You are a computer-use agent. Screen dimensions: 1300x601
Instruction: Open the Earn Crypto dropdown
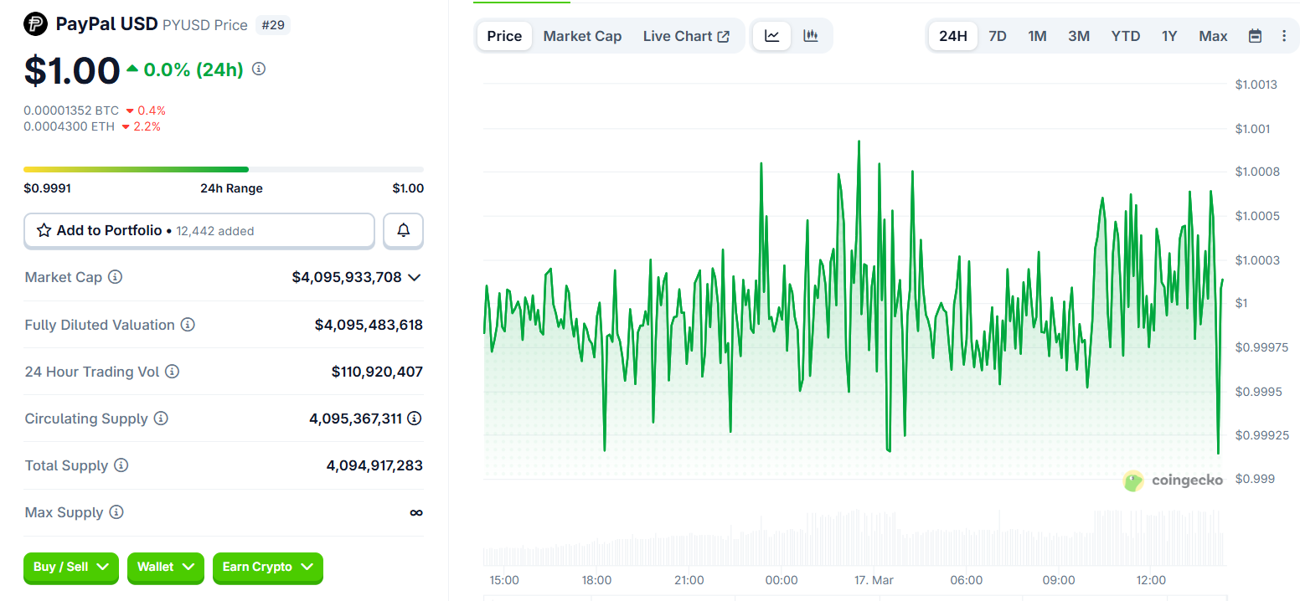pyautogui.click(x=267, y=568)
